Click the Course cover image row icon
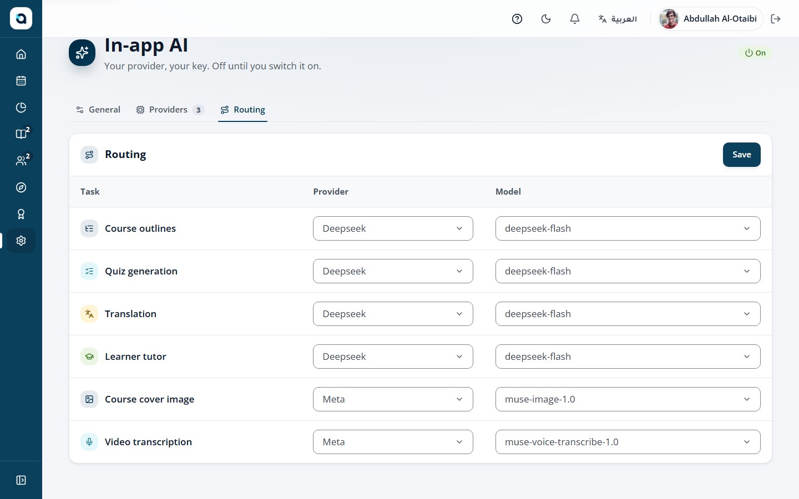This screenshot has width=799, height=499. tap(89, 399)
